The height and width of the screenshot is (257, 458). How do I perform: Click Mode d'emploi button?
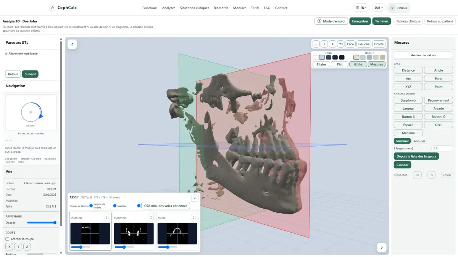pos(331,21)
